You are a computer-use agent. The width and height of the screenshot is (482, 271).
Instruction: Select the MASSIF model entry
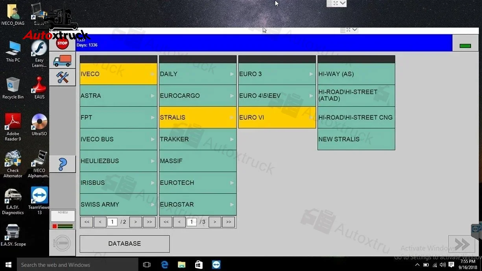(198, 161)
